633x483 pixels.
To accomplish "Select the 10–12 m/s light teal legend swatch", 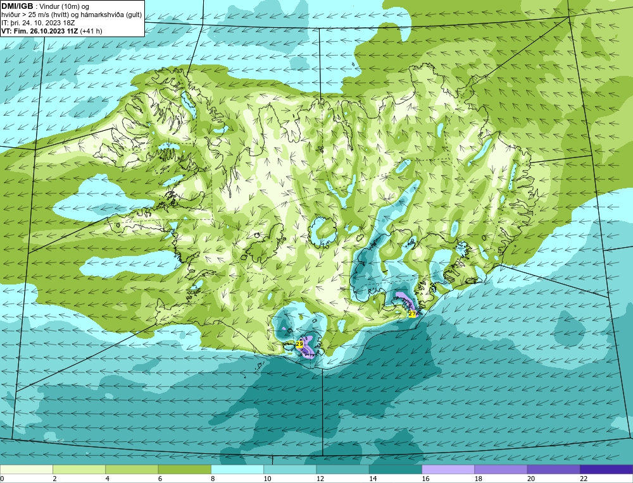I will 290,469.
